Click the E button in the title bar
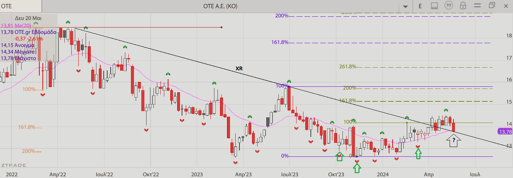The width and height of the screenshot is (513, 178). [x=420, y=6]
